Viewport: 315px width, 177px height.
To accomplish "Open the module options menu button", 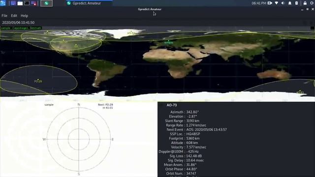I will [x=312, y=23].
